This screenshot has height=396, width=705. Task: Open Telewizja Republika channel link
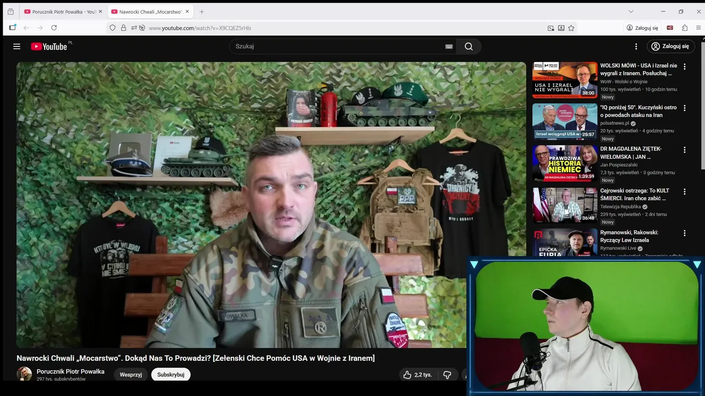tap(621, 207)
